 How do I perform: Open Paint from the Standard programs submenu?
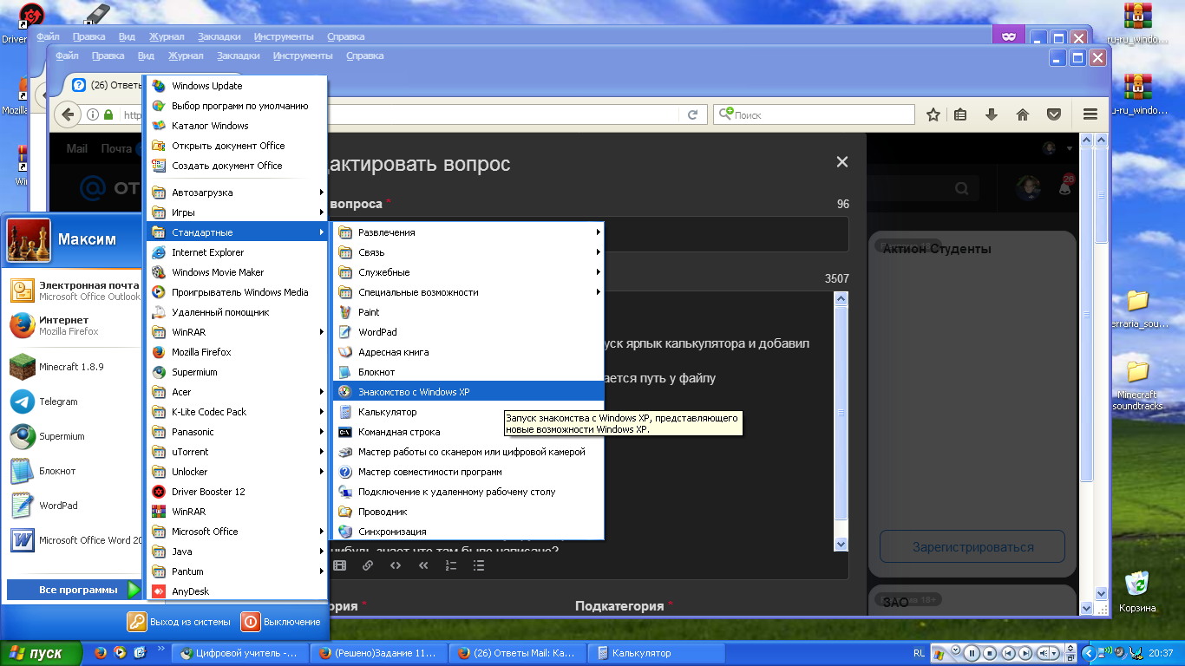(468, 312)
